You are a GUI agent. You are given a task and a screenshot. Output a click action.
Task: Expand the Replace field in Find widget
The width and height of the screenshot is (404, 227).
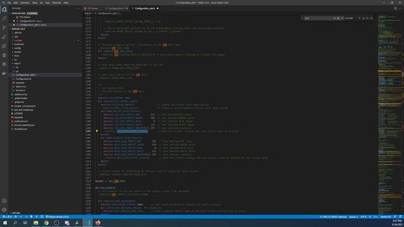[x=302, y=18]
